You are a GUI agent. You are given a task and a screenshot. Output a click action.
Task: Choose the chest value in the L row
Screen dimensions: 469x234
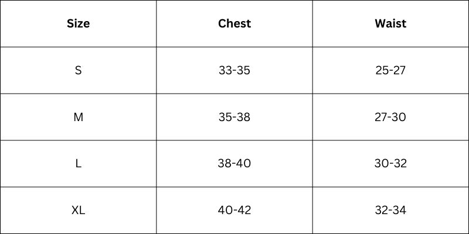pos(235,164)
